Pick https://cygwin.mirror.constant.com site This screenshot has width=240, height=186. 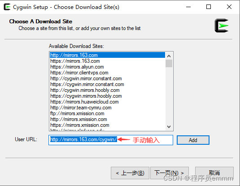point(107,84)
